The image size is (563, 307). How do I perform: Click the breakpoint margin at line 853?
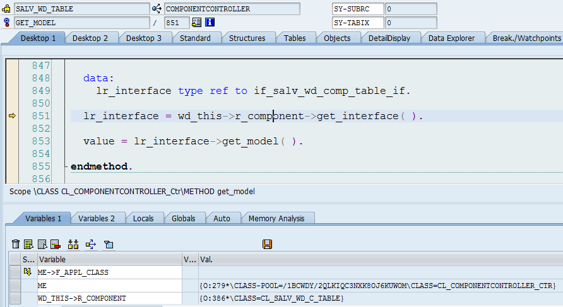(x=11, y=141)
